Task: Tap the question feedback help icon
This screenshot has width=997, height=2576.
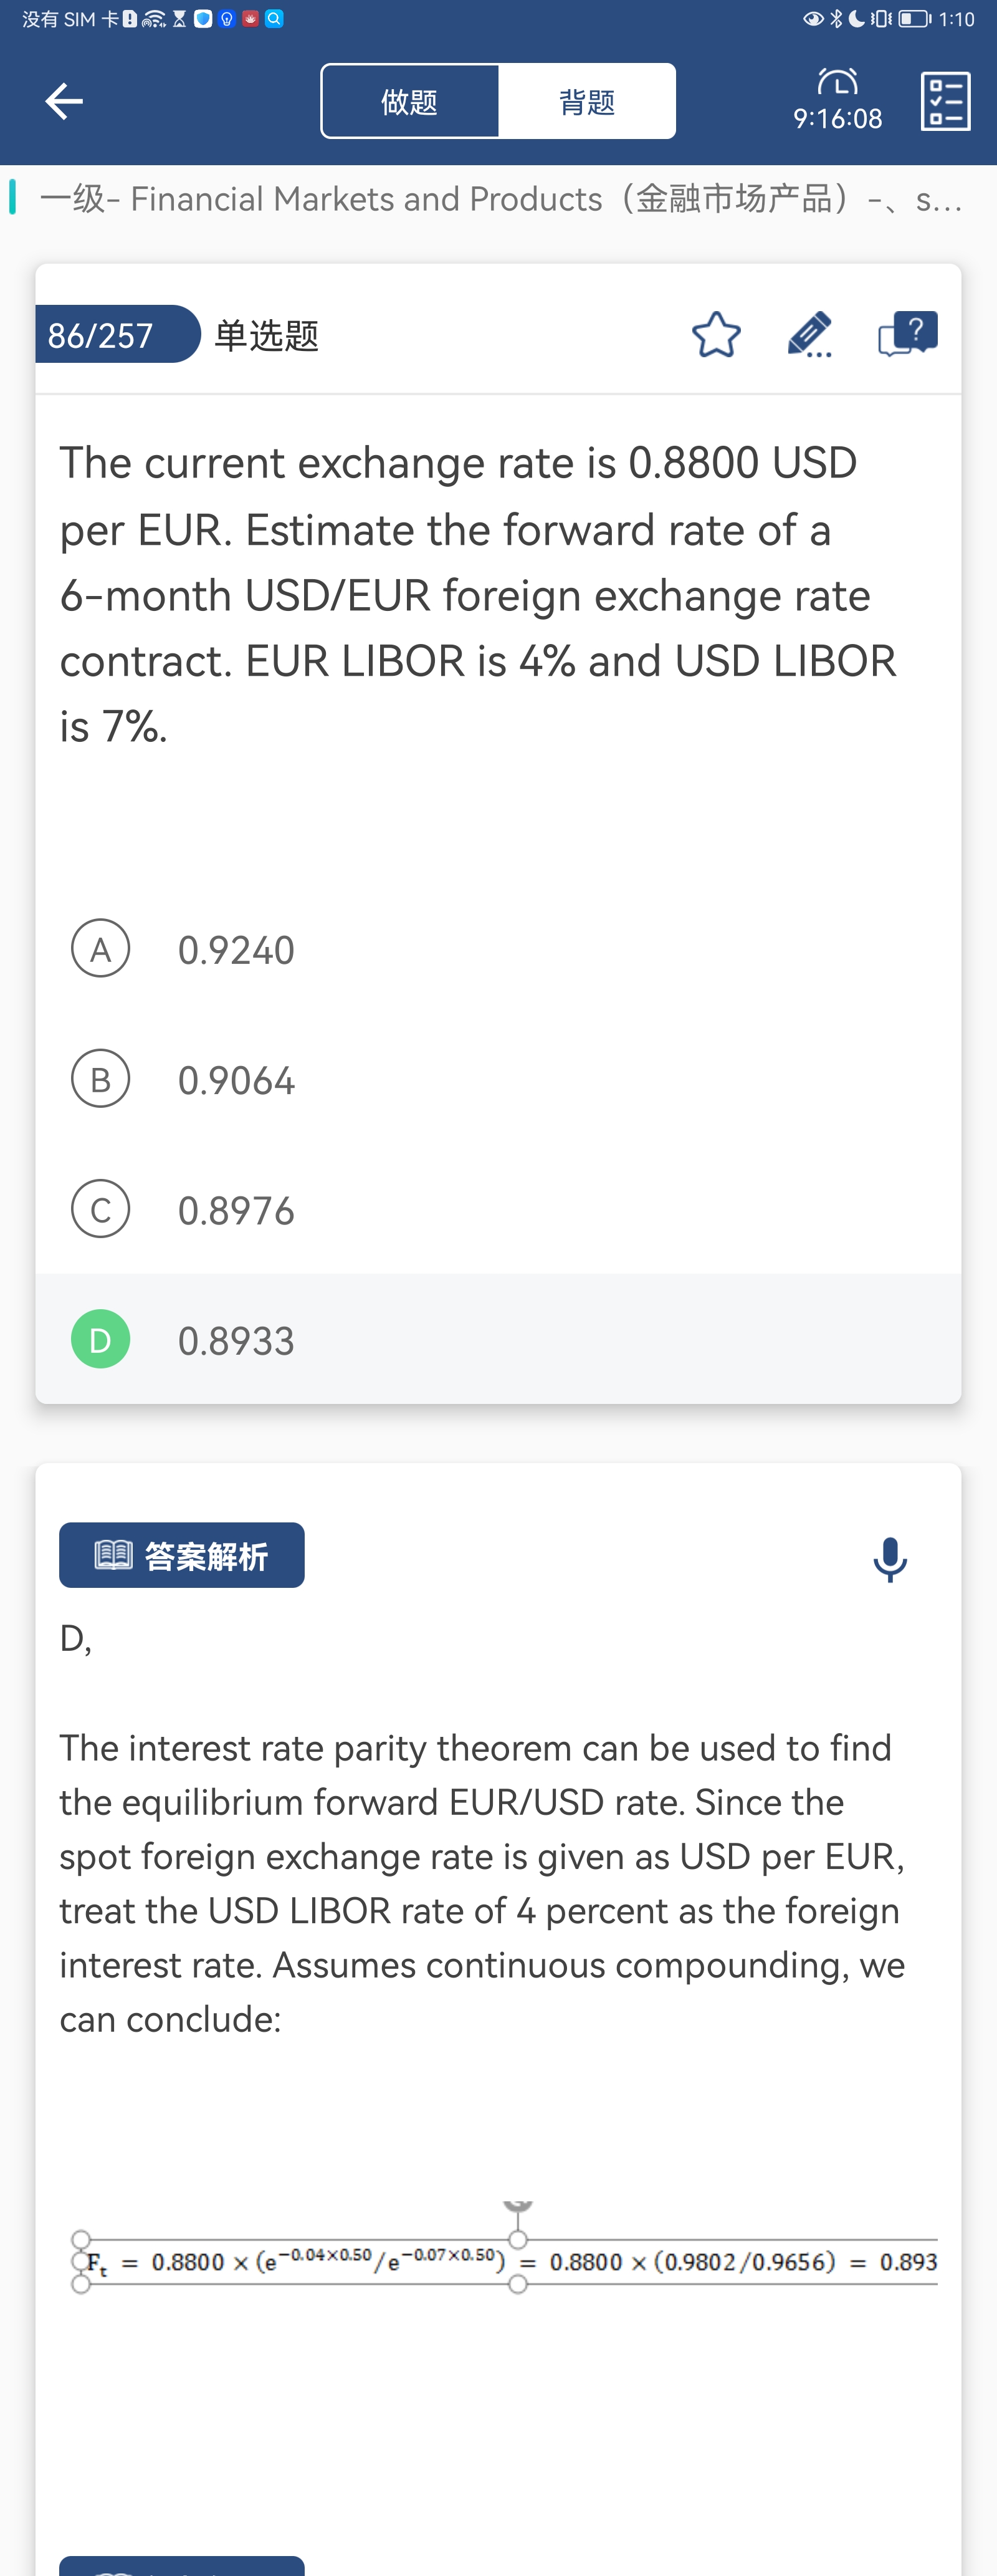Action: (907, 334)
